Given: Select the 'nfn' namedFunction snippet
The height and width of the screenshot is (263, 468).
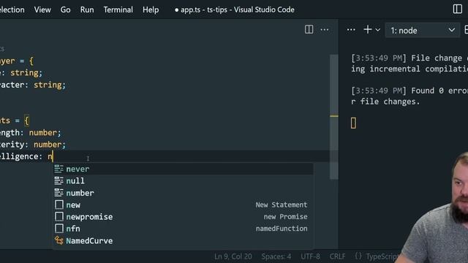Looking at the screenshot, I should point(184,229).
